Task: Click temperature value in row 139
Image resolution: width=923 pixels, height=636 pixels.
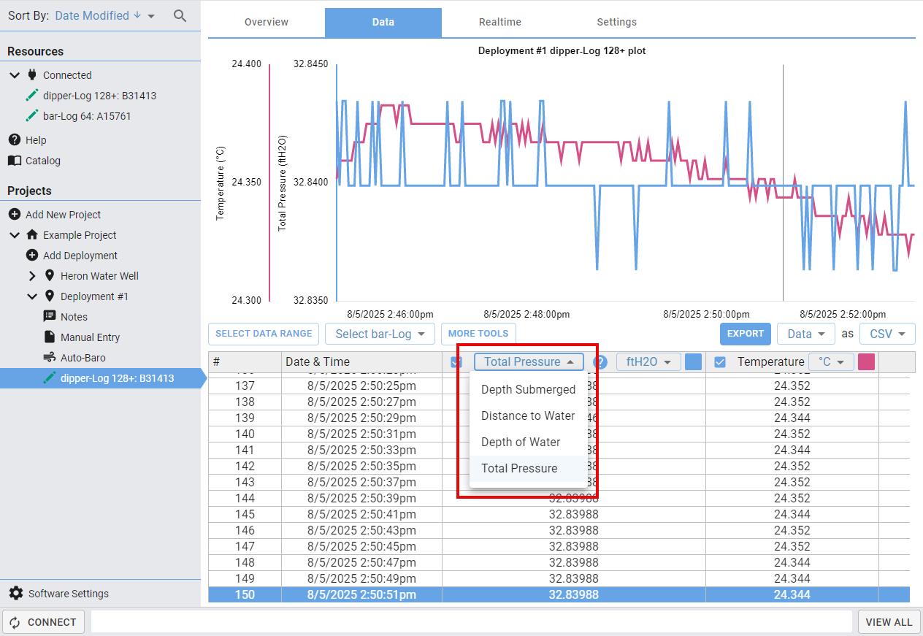Action: [x=792, y=418]
